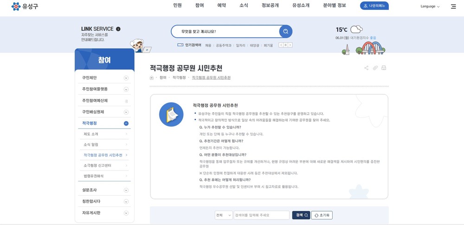Click the 칭찬합시다 sidebar label
Screen dimensions: 464x225
(x=91, y=201)
